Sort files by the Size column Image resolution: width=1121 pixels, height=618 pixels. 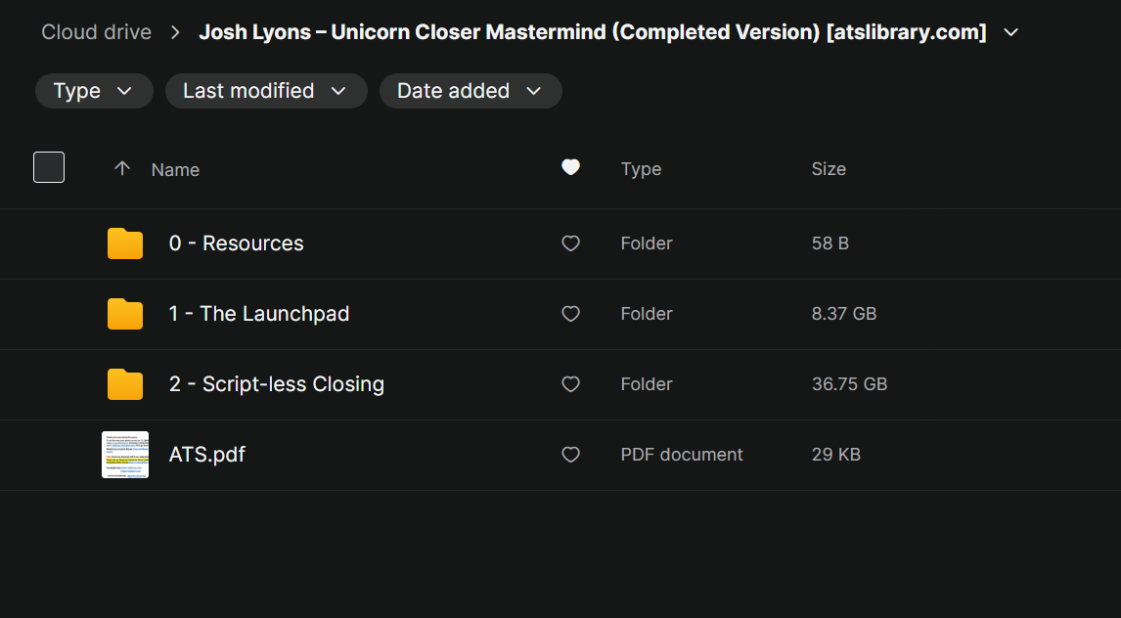(x=829, y=169)
